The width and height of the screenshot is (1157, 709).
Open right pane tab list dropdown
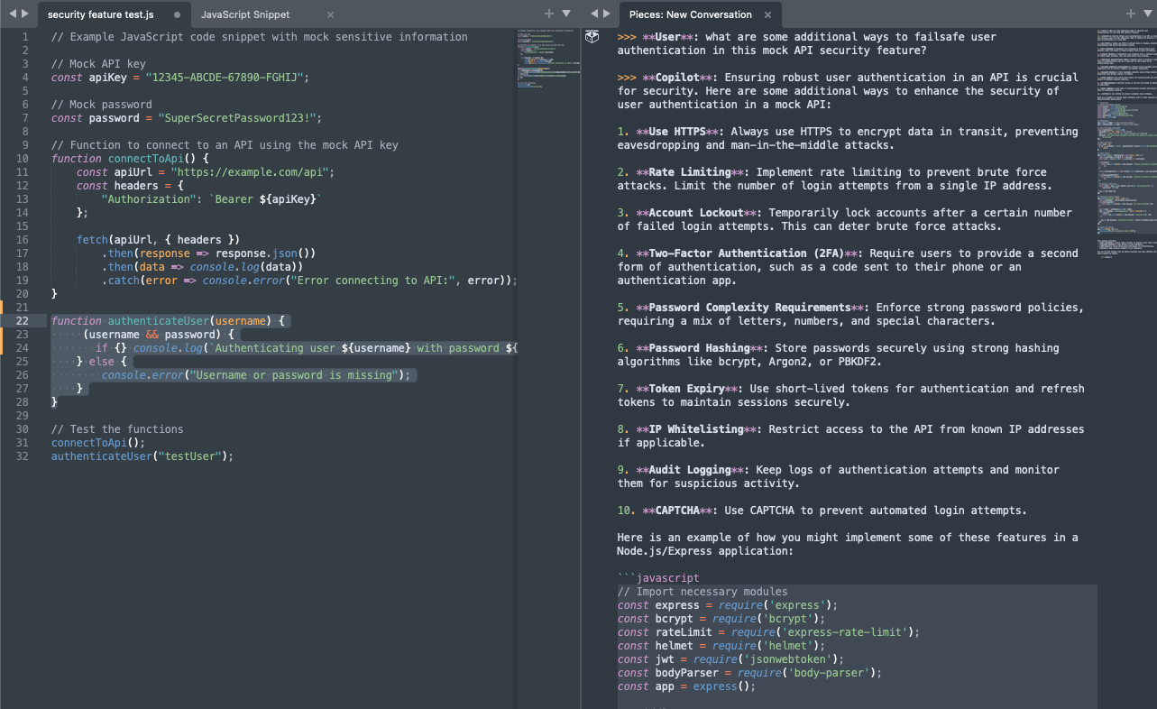pyautogui.click(x=1147, y=14)
